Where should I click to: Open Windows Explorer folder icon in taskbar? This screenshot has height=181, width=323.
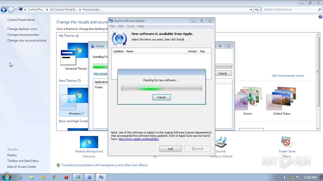click(32, 177)
